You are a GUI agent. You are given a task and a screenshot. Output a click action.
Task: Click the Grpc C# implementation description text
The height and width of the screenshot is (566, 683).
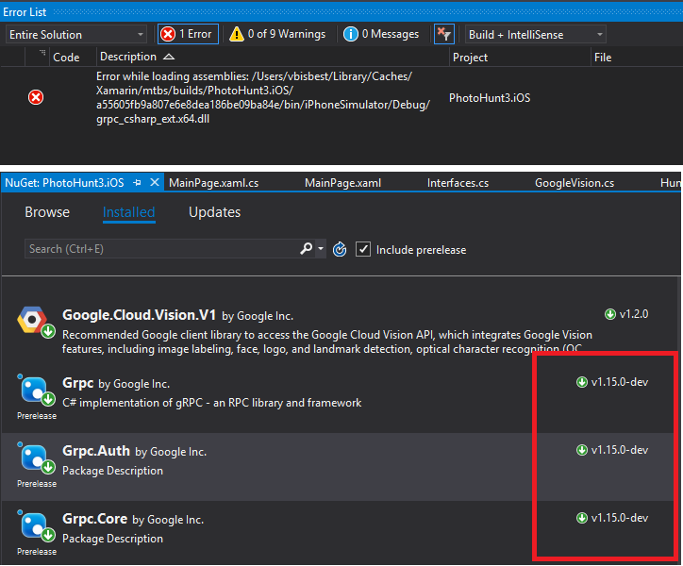pos(211,403)
